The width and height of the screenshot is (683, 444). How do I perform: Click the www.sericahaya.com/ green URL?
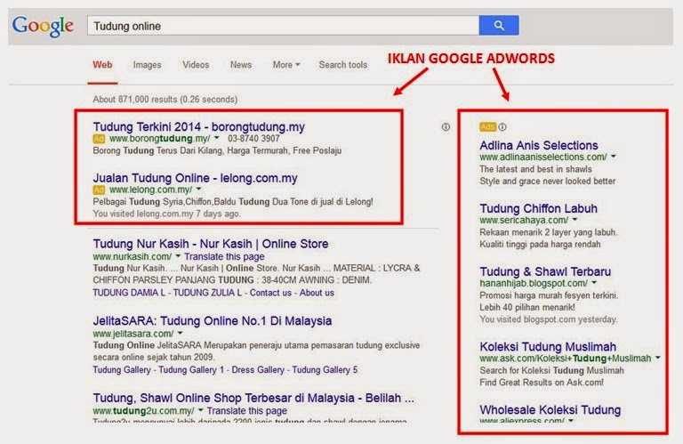click(524, 220)
